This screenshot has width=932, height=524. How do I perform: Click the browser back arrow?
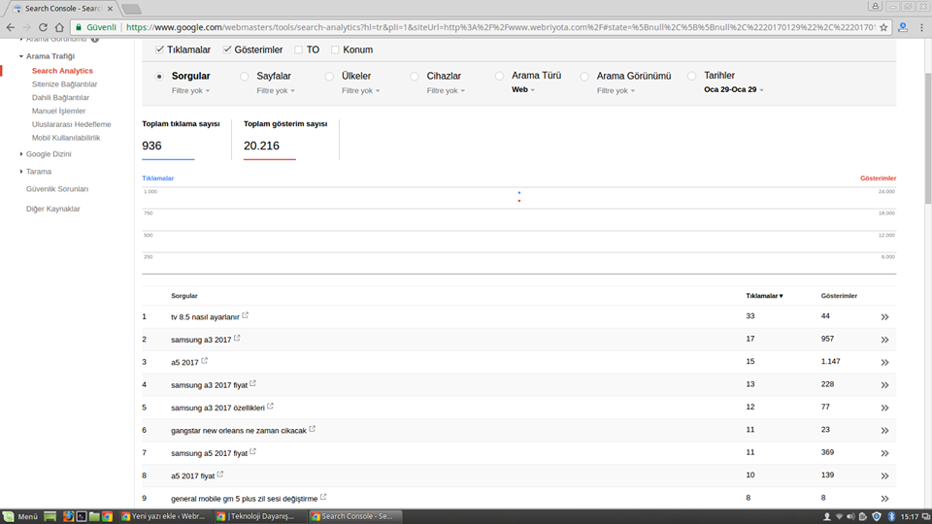coord(10,27)
